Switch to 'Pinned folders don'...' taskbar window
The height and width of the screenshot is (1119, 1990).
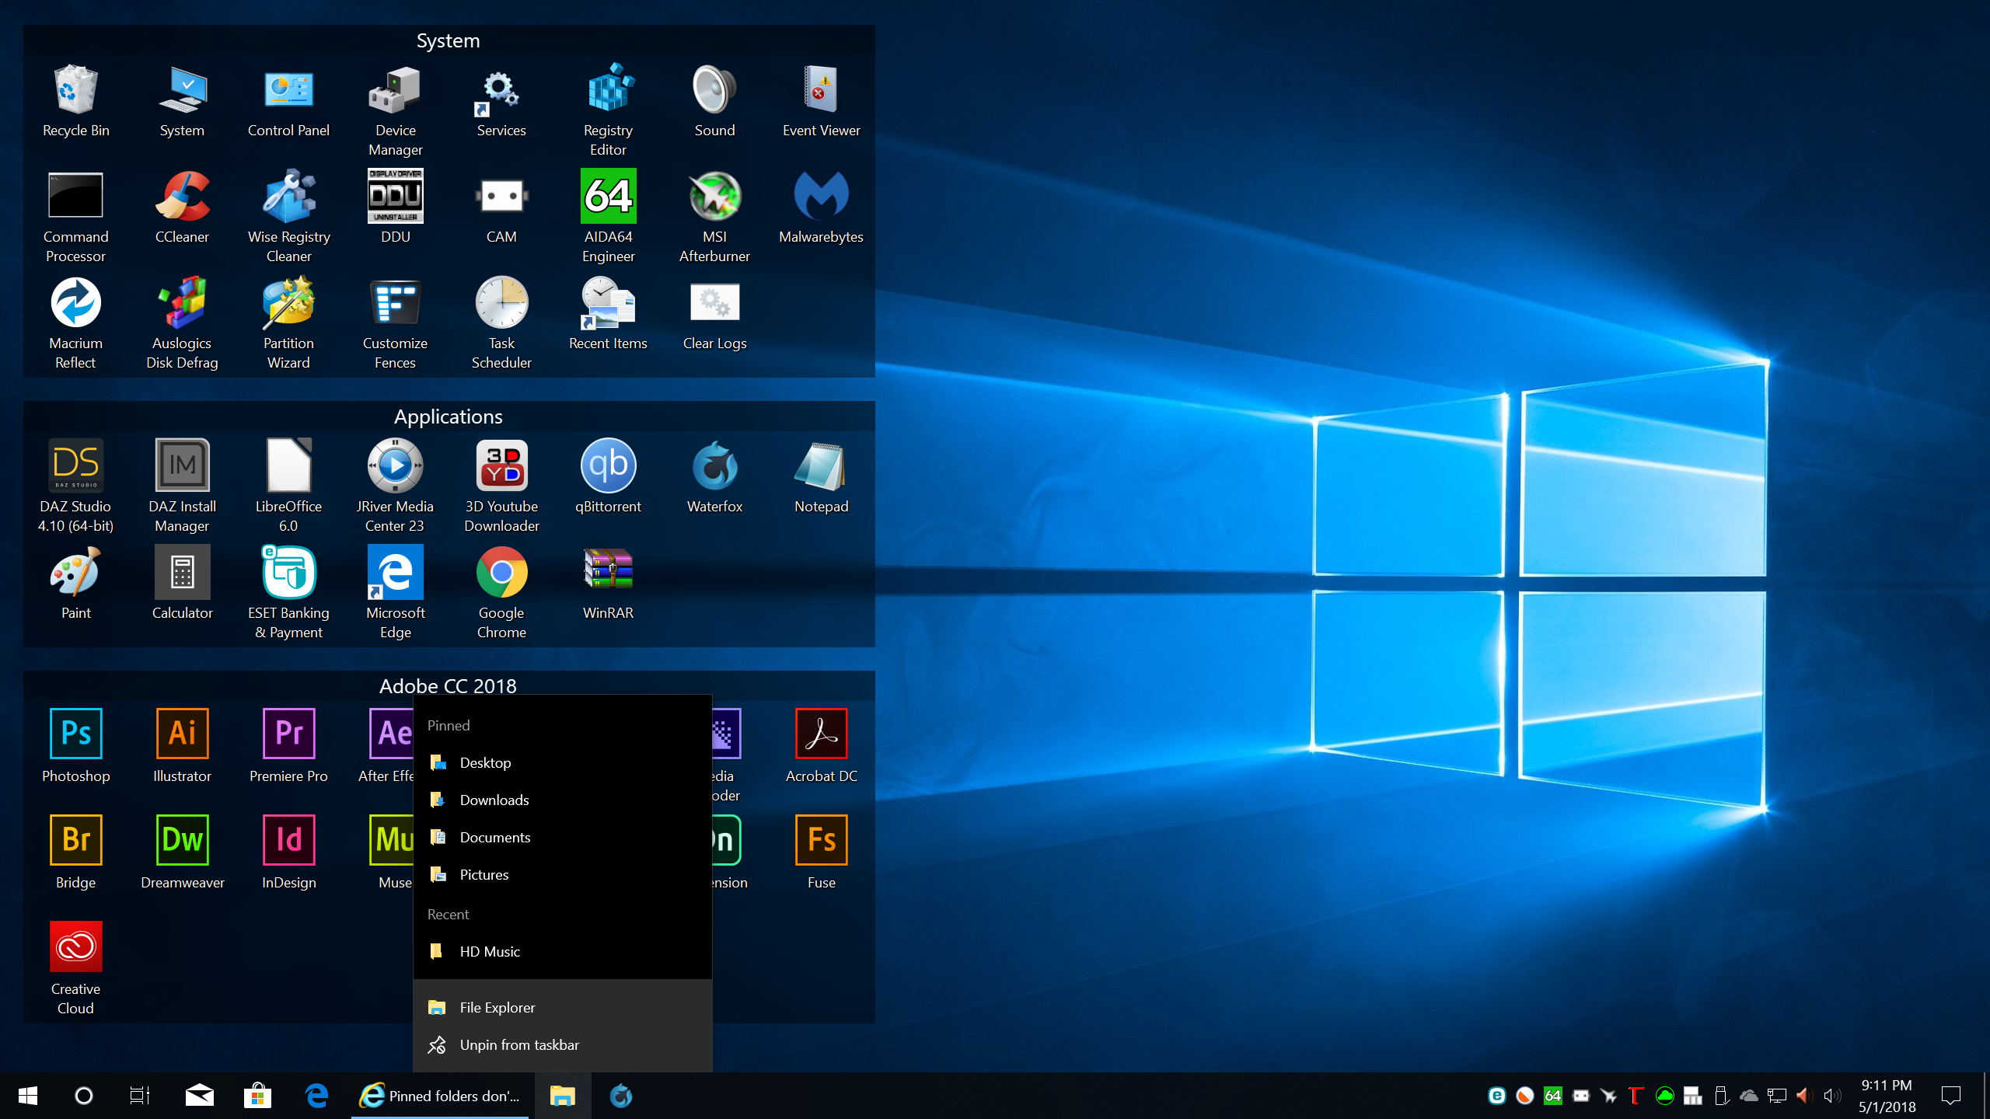pyautogui.click(x=440, y=1096)
